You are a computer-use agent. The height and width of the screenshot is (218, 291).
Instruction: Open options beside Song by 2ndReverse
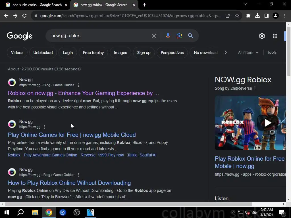click(255, 88)
